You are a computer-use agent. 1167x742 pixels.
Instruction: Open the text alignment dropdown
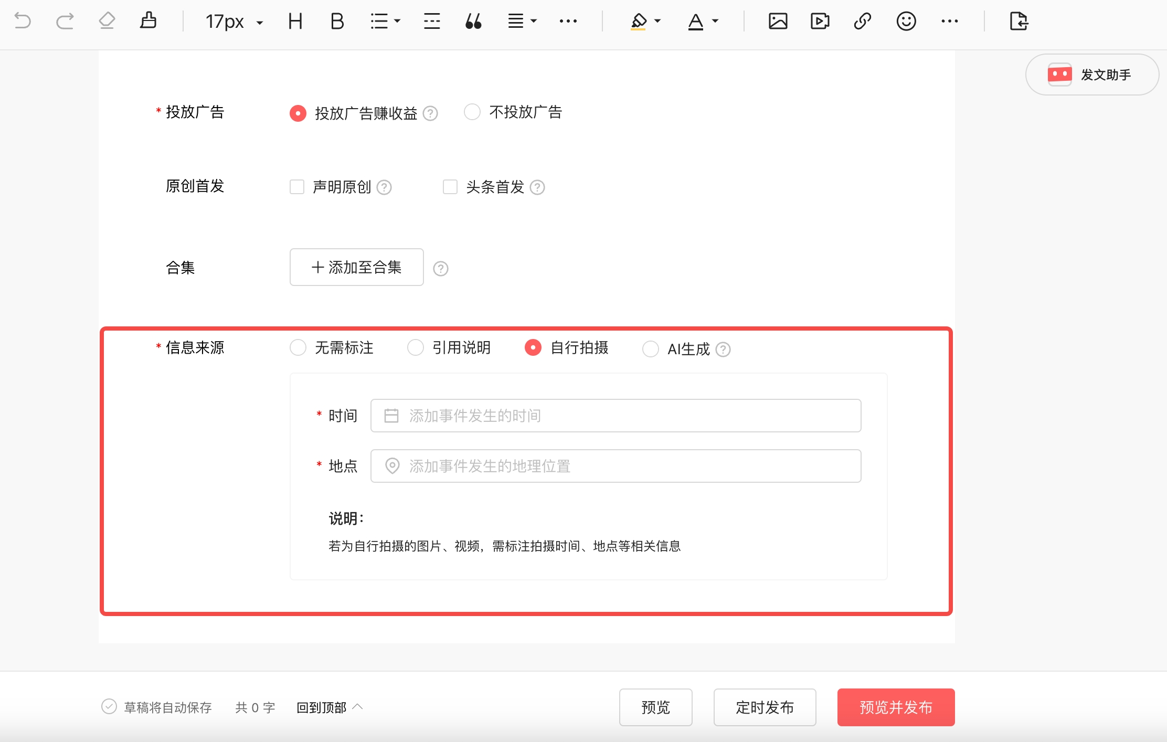(522, 21)
